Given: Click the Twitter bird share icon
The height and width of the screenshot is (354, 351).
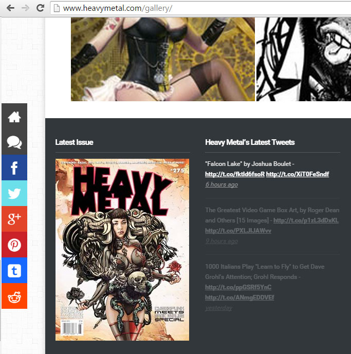Looking at the screenshot, I should coord(14,193).
